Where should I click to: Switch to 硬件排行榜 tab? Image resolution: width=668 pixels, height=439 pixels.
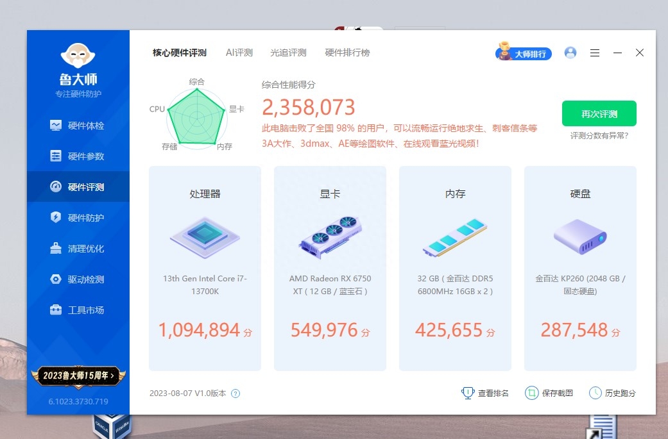(x=347, y=53)
